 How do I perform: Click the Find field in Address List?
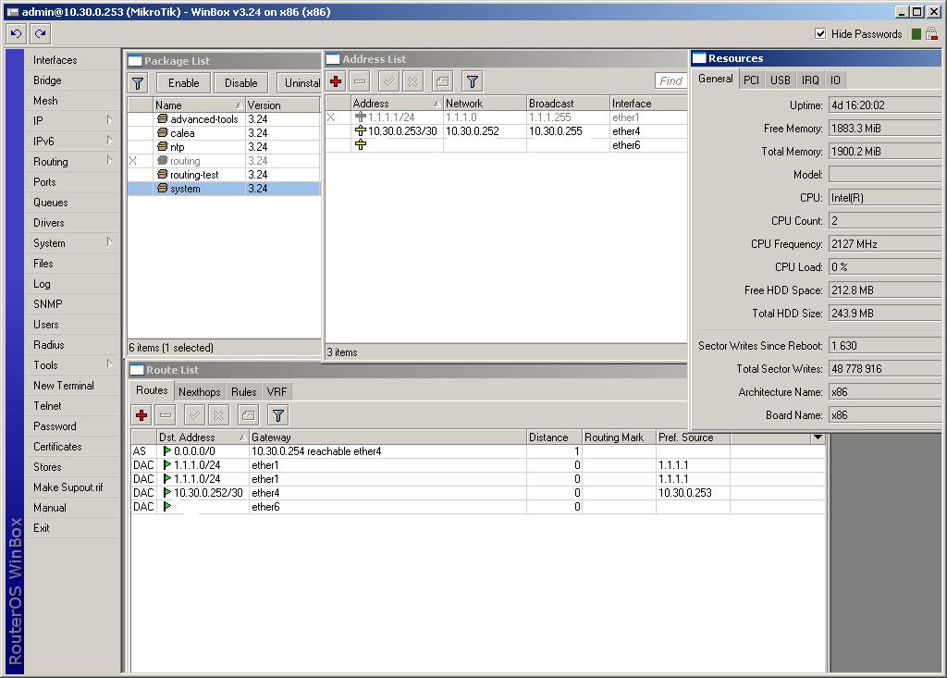pos(671,81)
